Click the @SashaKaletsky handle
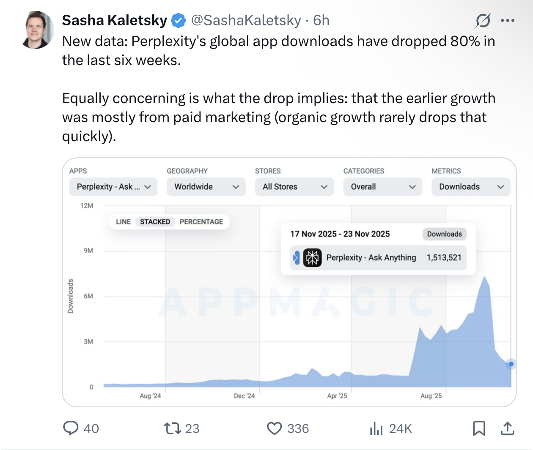Viewport: 533px width, 450px height. [246, 20]
